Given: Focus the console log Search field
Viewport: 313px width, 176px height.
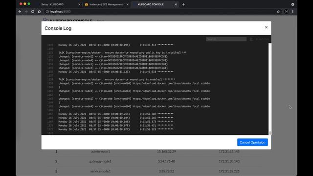Looking at the screenshot, I should 226,39.
